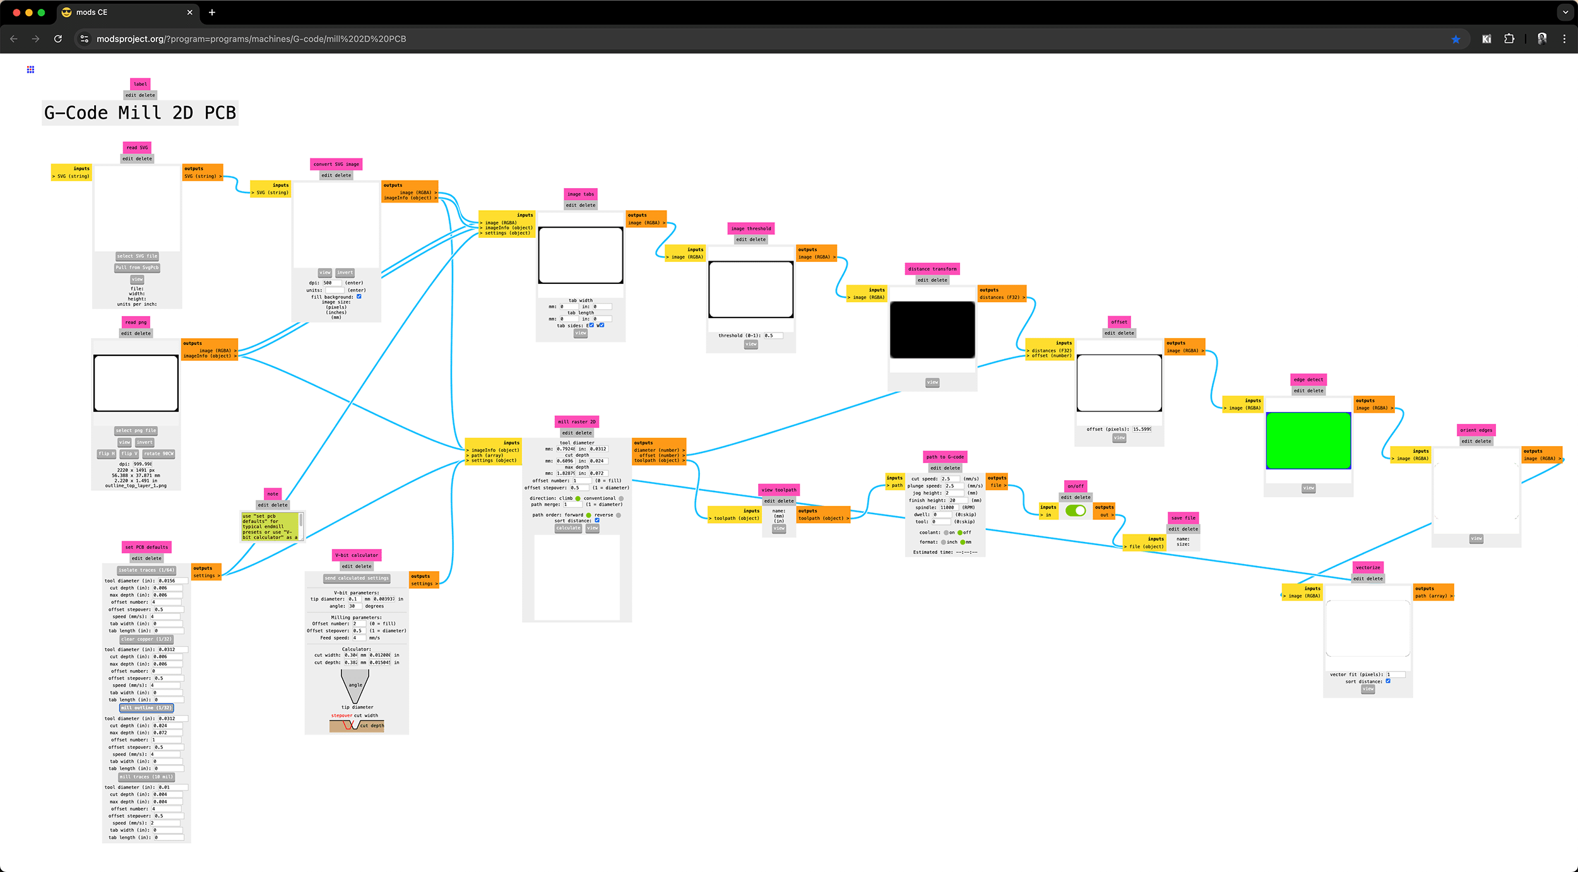Click the browser address bar URL
1578x872 pixels.
251,39
